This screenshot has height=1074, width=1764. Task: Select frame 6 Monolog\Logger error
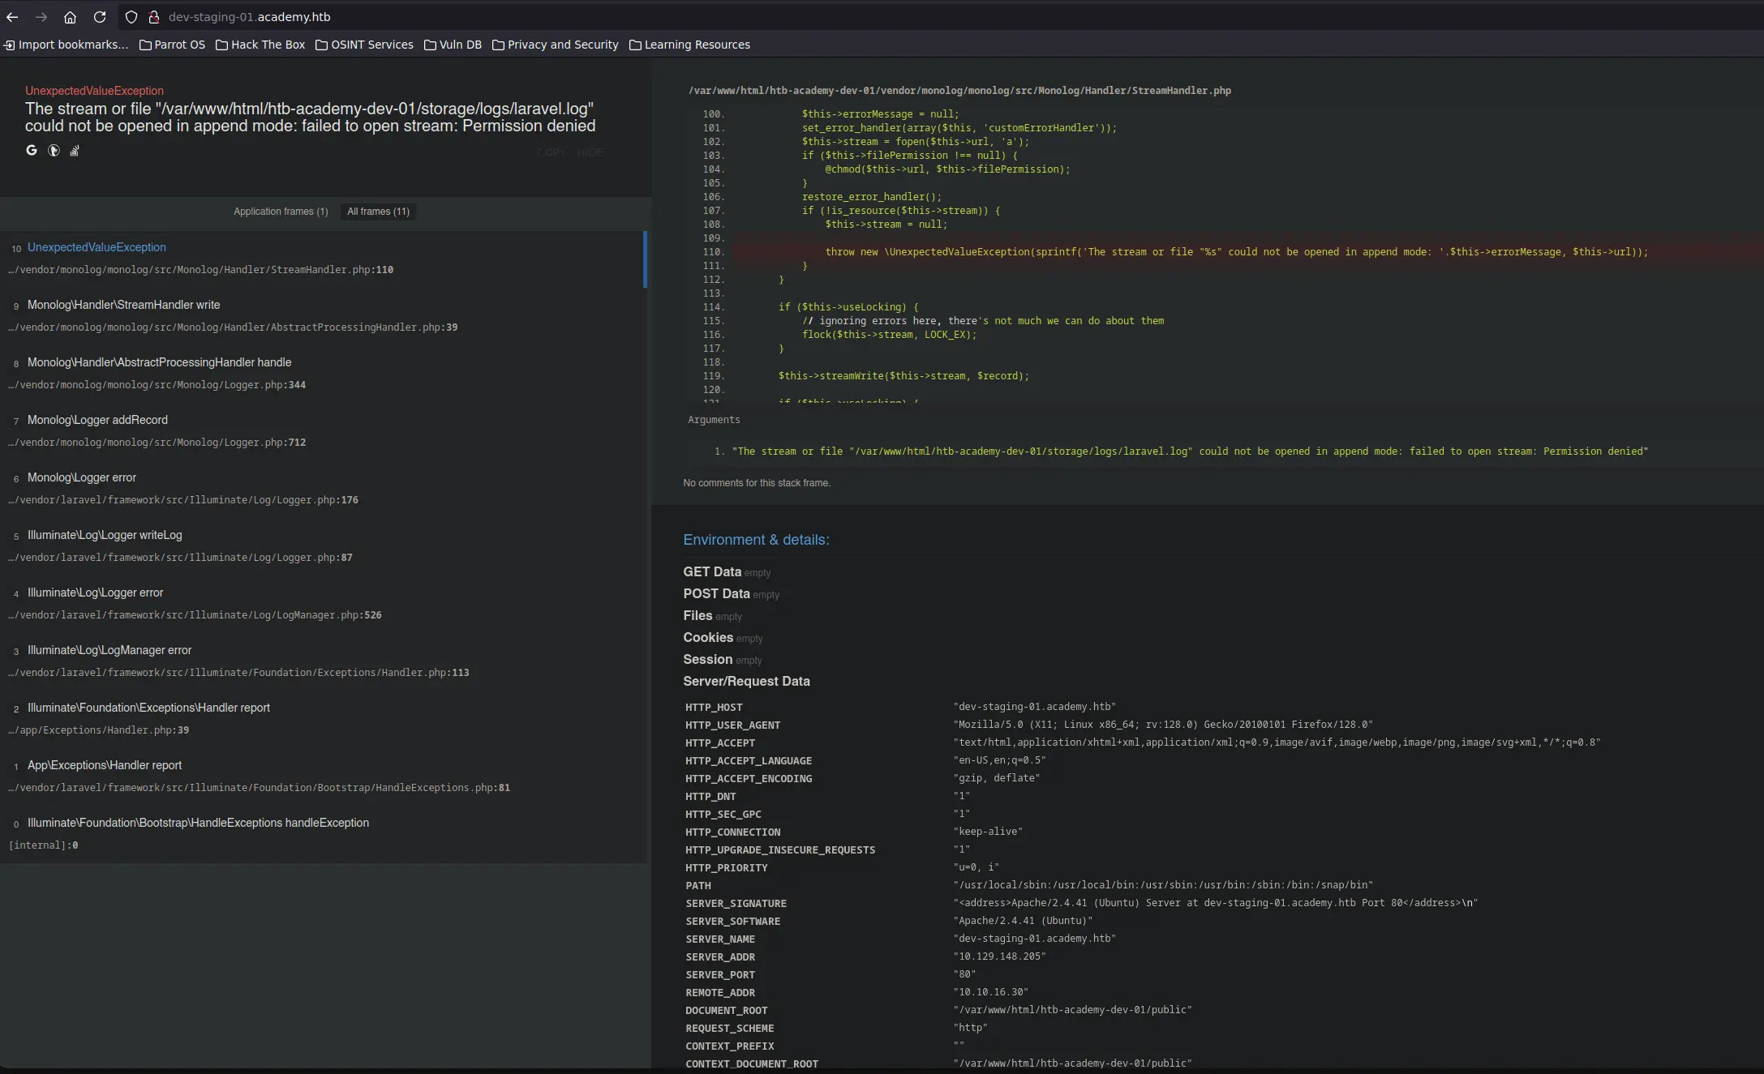tap(323, 489)
